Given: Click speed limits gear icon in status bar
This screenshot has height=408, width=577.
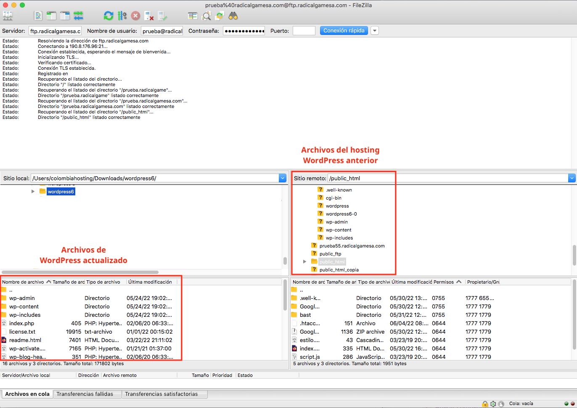Looking at the screenshot, I should pos(493,404).
